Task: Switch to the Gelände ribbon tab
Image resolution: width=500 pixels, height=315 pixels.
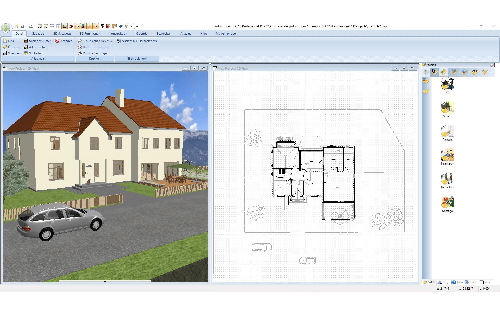Action: [142, 34]
